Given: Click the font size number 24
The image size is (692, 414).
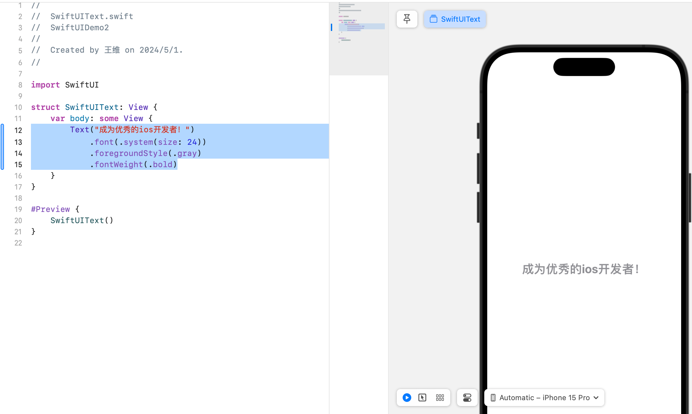Looking at the screenshot, I should tap(192, 142).
